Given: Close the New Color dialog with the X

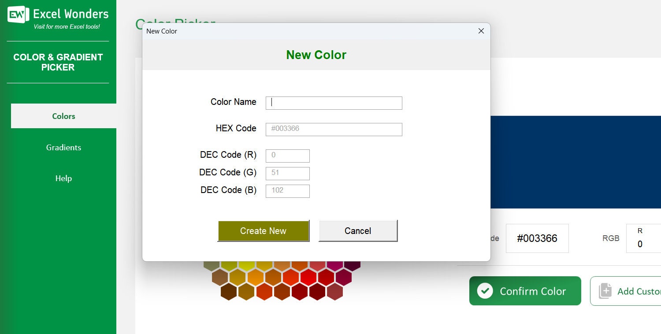Looking at the screenshot, I should (x=481, y=31).
